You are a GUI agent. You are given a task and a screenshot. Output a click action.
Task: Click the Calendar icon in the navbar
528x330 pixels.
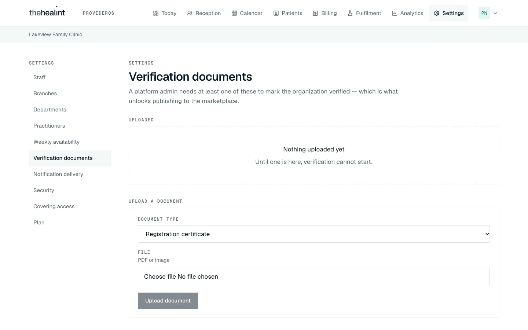[234, 13]
